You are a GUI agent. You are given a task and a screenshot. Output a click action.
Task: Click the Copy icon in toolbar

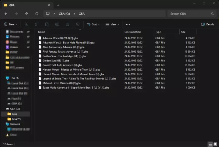coord(36,24)
